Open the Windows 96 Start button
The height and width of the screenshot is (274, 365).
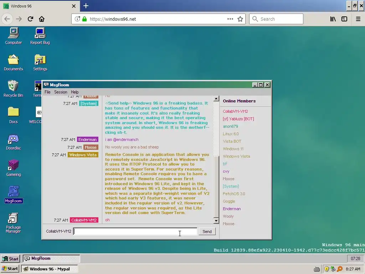(x=10, y=259)
